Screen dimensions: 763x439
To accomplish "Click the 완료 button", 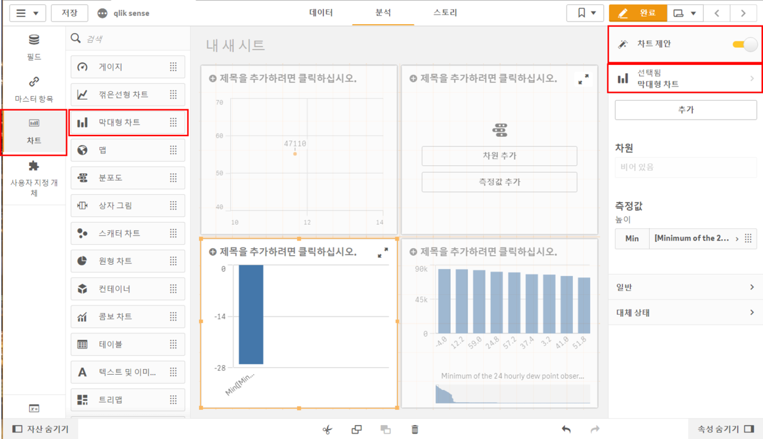I will pos(638,13).
